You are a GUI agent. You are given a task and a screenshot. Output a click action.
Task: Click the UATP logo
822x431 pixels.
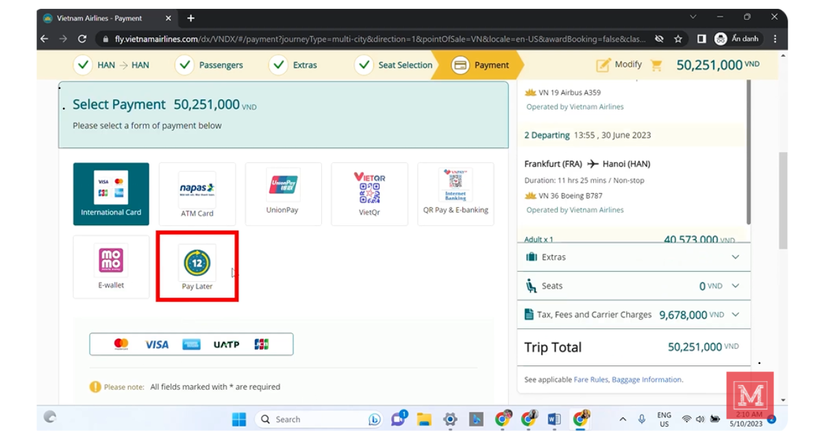click(x=226, y=344)
